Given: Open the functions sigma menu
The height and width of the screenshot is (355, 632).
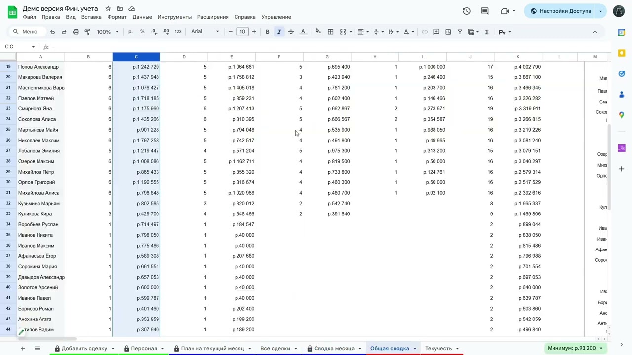Looking at the screenshot, I should 487,32.
